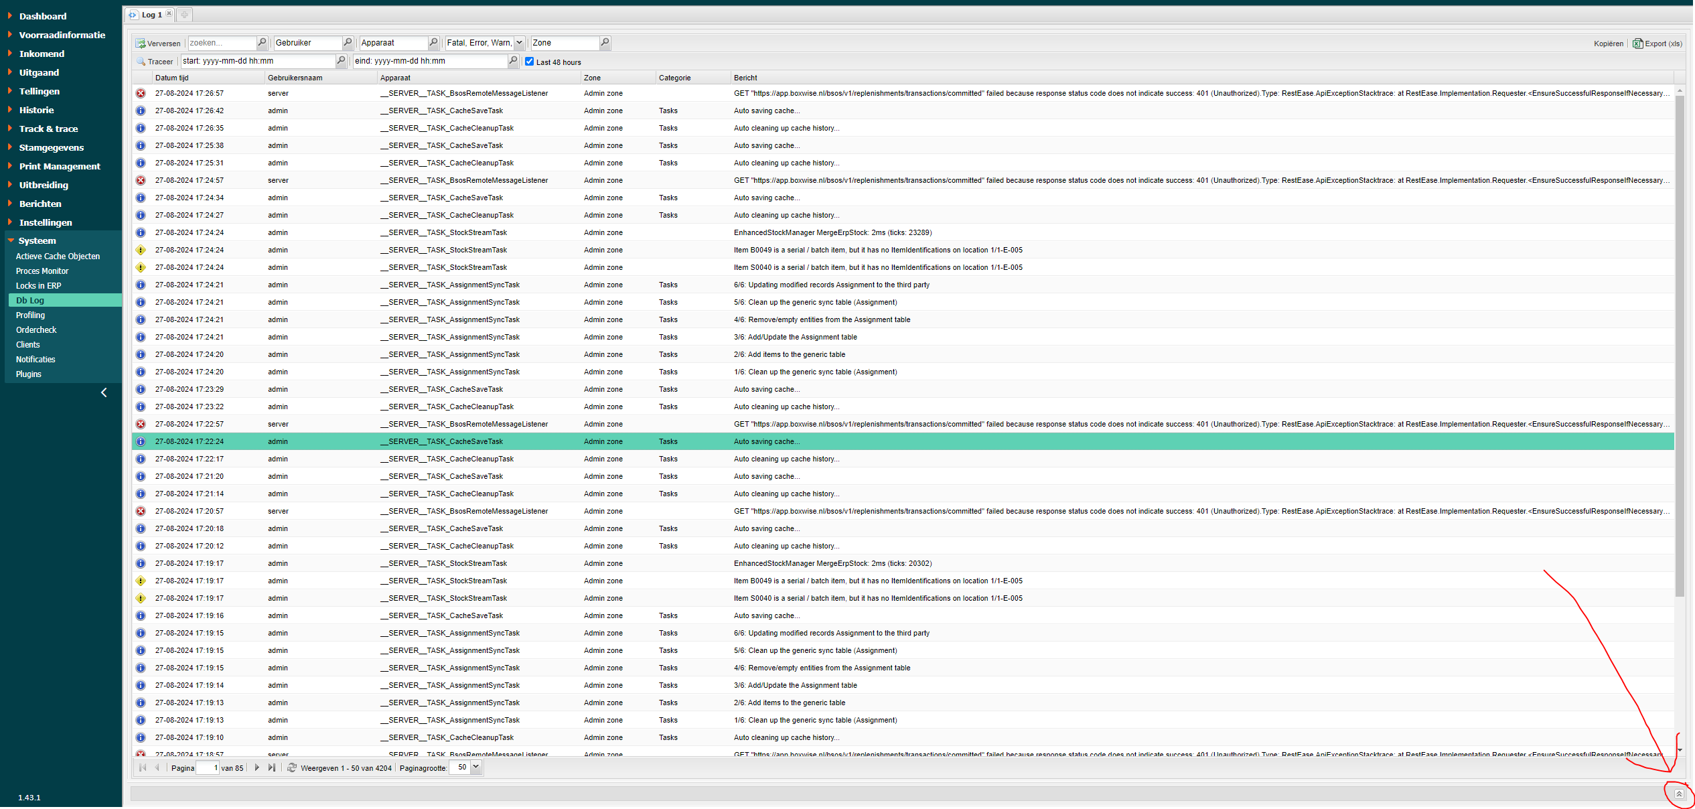The height and width of the screenshot is (809, 1695).
Task: Open the log level filter dropdown
Action: click(x=519, y=43)
